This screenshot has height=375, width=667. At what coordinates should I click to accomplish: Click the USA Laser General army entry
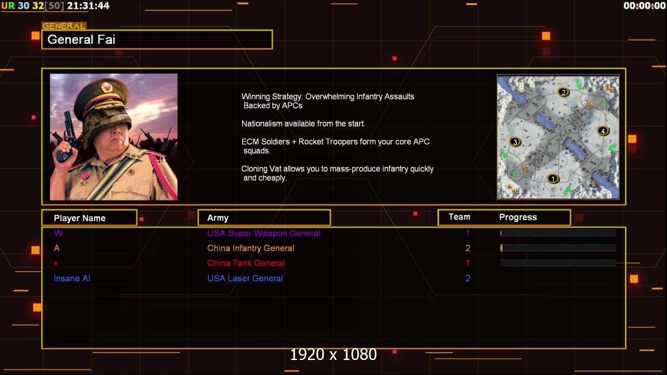(245, 278)
